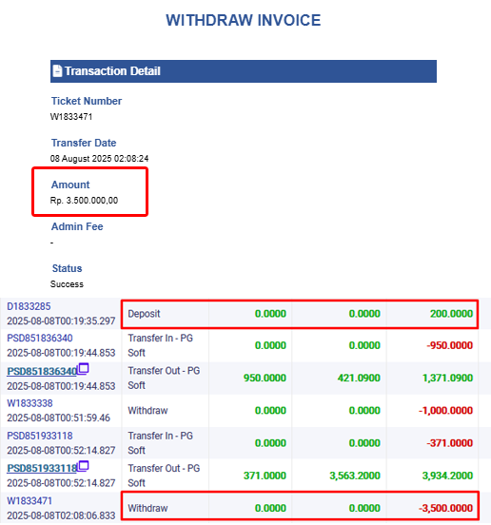Click Withdraw type in W1833471 table row
The height and width of the screenshot is (525, 491).
(x=147, y=508)
